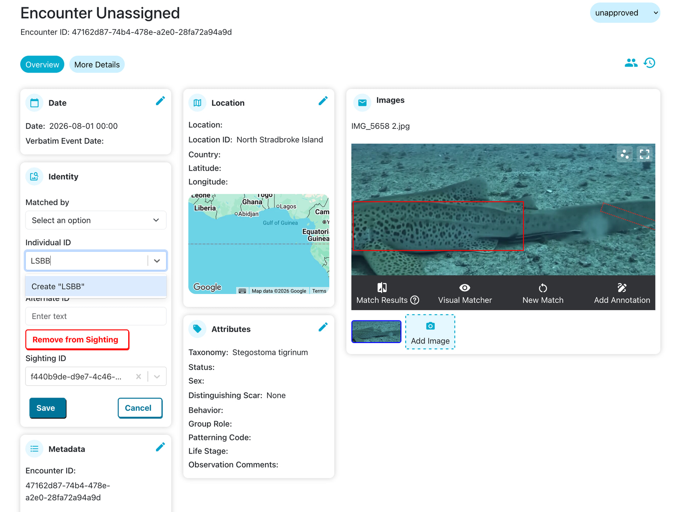
Task: Click the tag icon in Attributes header
Action: (x=197, y=329)
